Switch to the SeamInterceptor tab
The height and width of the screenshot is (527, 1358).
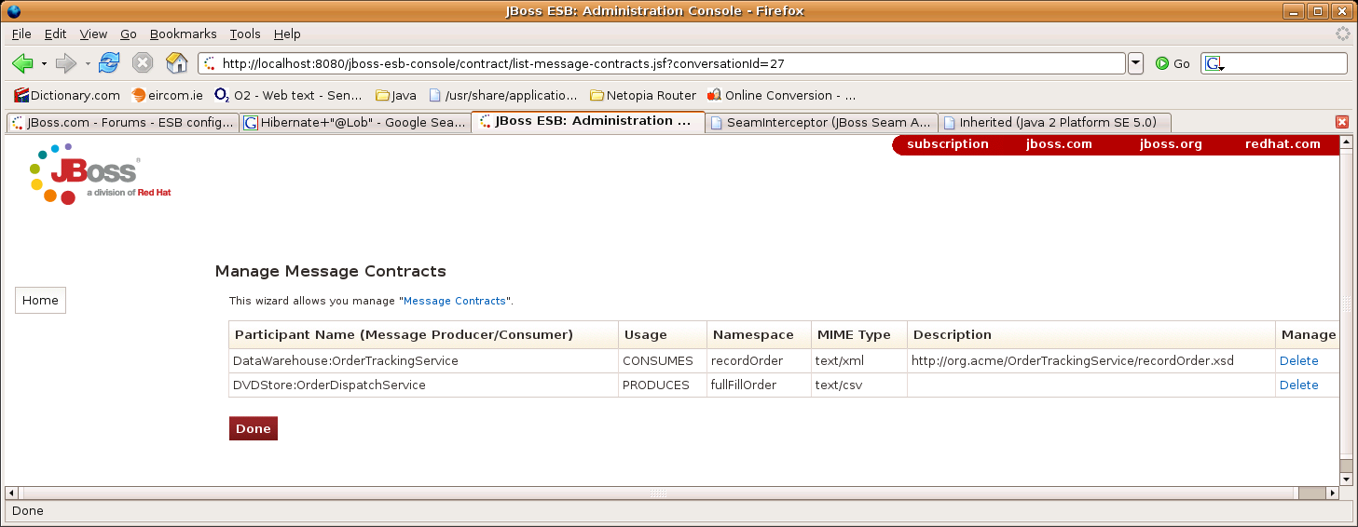[821, 122]
